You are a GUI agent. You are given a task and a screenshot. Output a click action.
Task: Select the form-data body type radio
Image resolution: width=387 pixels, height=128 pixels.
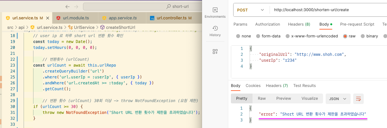point(258,36)
